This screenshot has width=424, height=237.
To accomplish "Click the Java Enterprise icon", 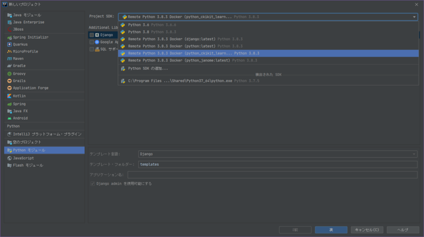I will 10,22.
